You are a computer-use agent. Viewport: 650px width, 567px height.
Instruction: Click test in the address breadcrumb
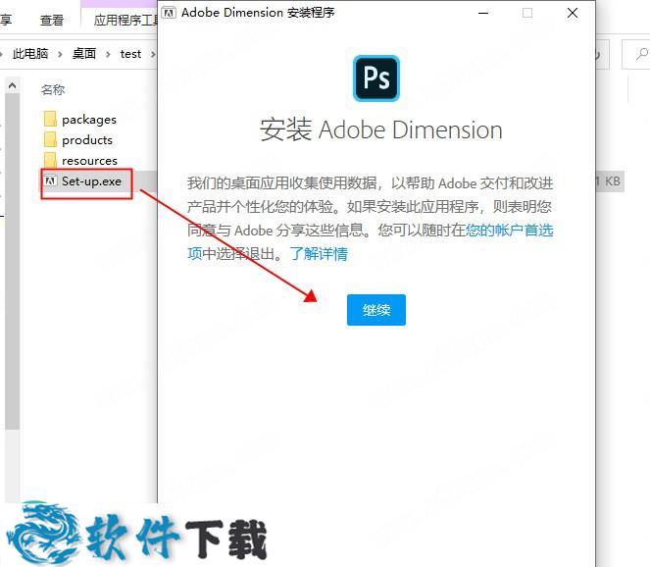point(130,54)
